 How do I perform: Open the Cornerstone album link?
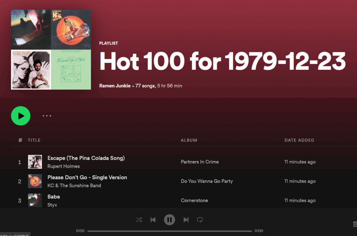(x=194, y=200)
